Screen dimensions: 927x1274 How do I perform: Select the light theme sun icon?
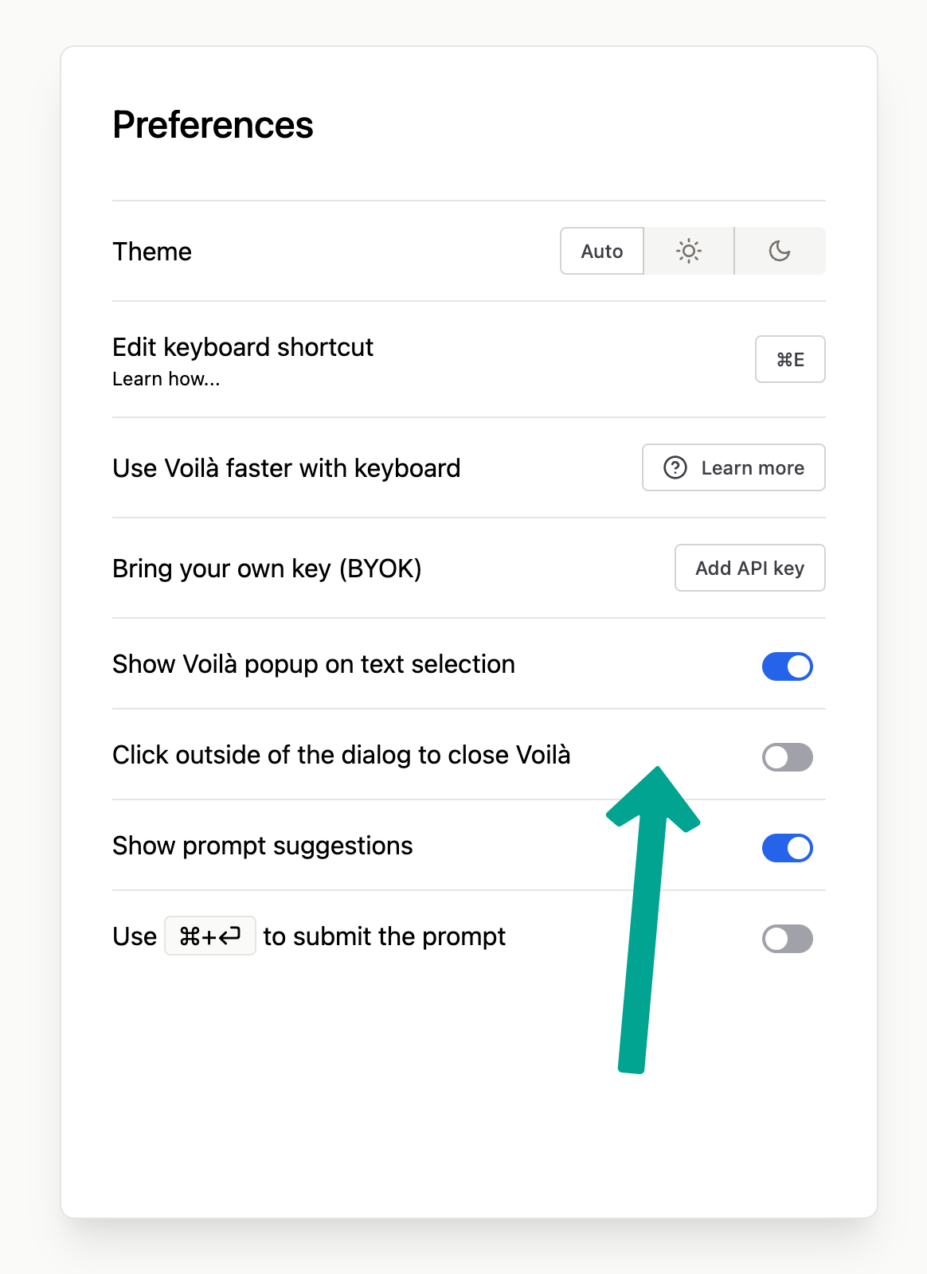[689, 251]
